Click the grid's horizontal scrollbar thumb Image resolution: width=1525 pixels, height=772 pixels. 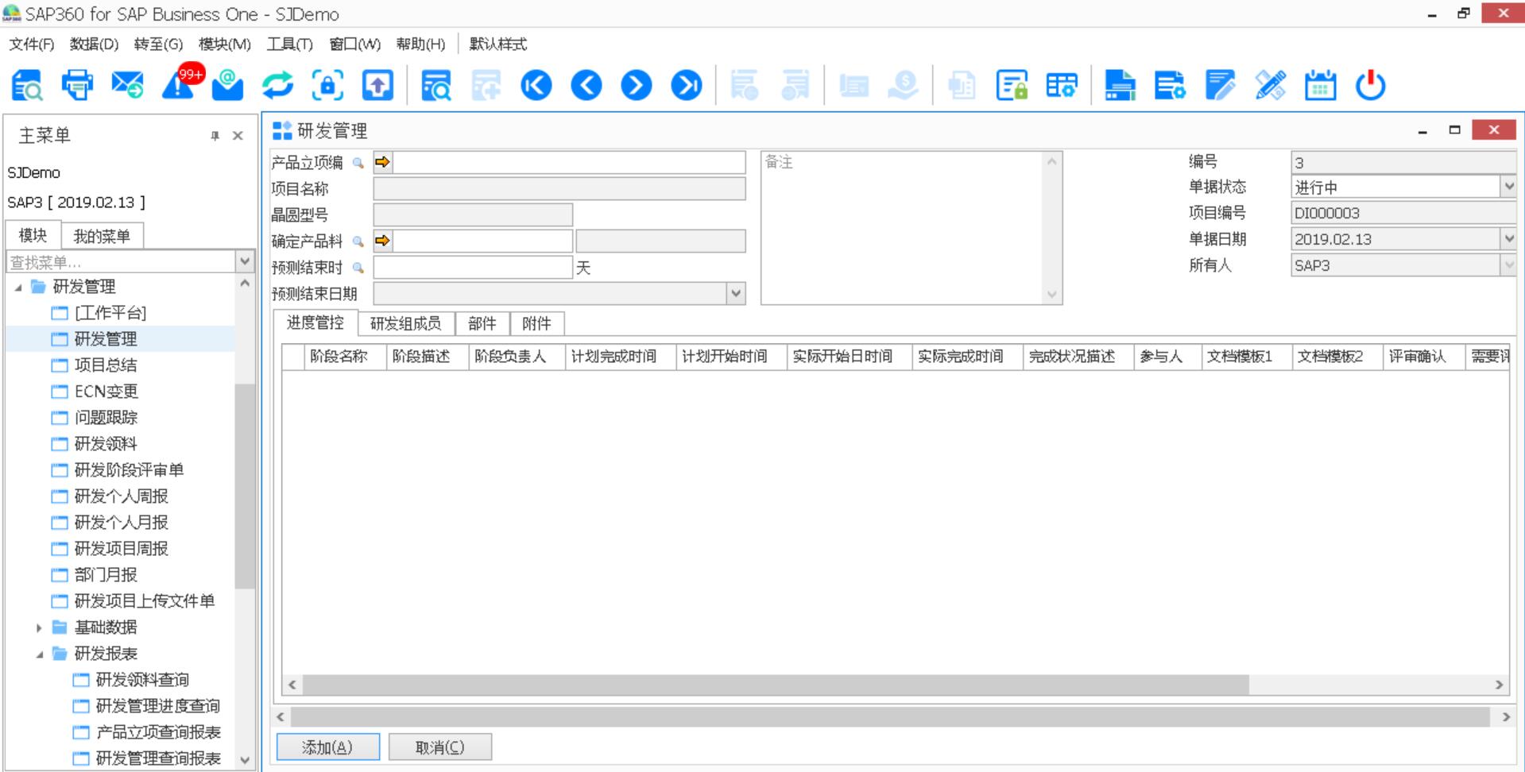click(x=775, y=685)
